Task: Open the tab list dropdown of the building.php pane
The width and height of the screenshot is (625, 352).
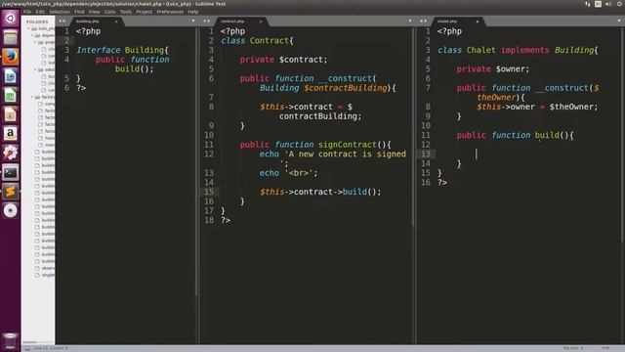Action: click(x=193, y=22)
